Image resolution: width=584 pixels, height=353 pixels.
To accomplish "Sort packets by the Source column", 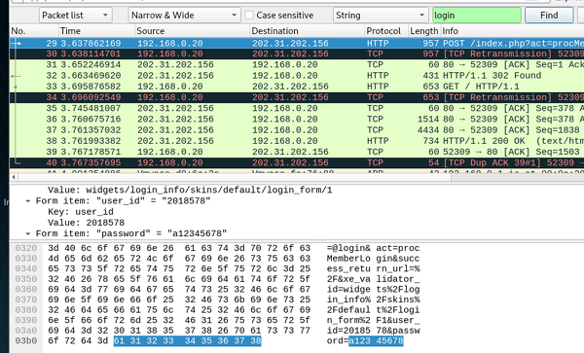I will (192, 31).
